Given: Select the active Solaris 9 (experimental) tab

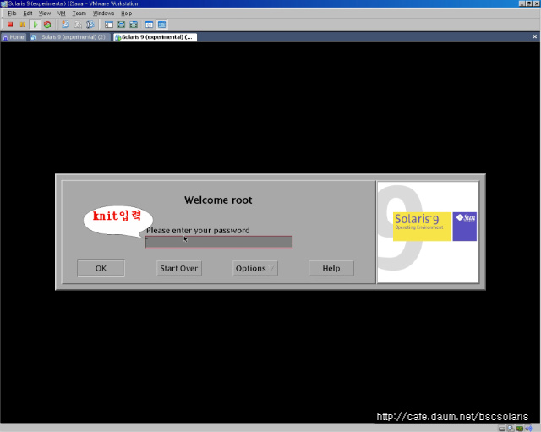Looking at the screenshot, I should [156, 37].
